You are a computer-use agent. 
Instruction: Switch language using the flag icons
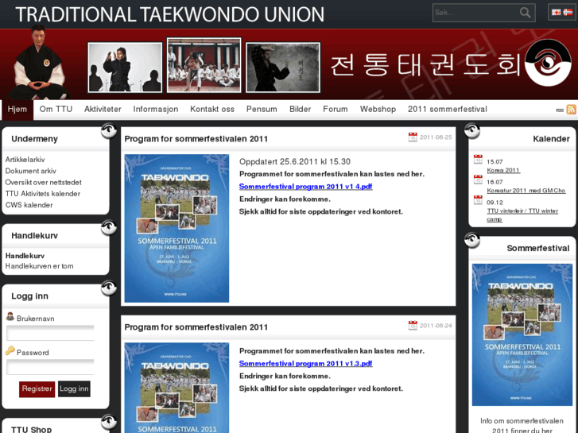pos(562,12)
